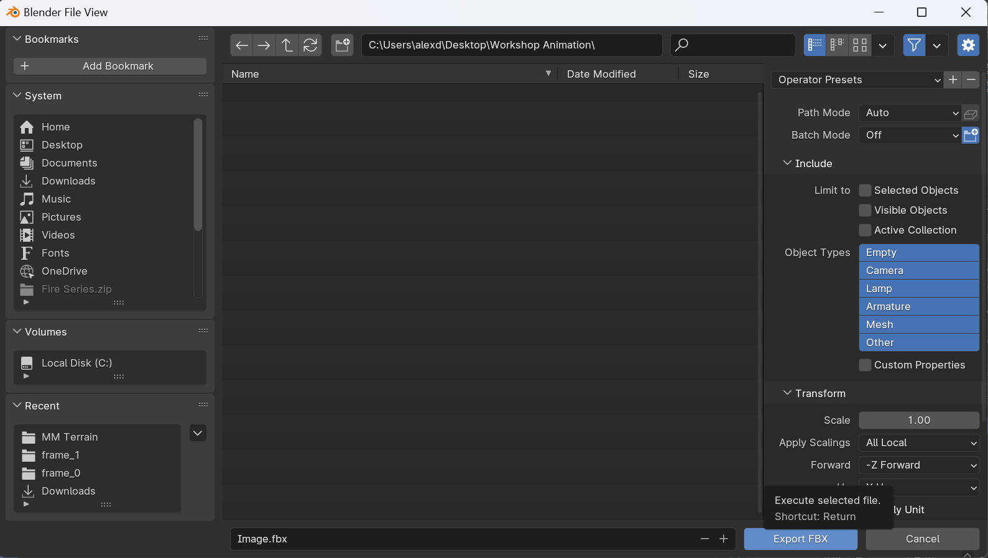Navigate up to parent directory

pyautogui.click(x=287, y=45)
